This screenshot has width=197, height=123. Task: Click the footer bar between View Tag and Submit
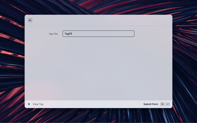click(92, 104)
